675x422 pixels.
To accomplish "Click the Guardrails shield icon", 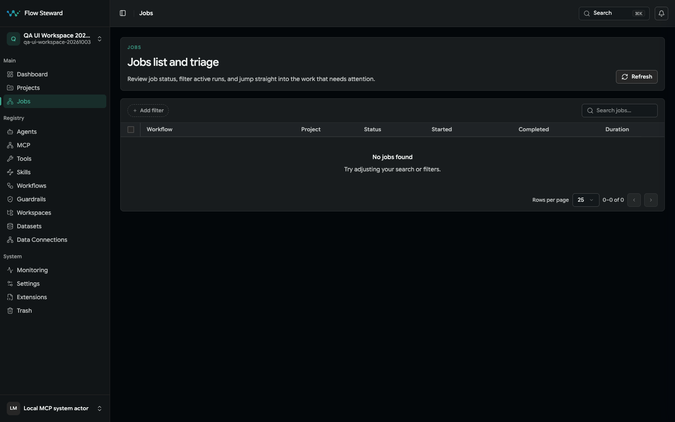I will 10,199.
